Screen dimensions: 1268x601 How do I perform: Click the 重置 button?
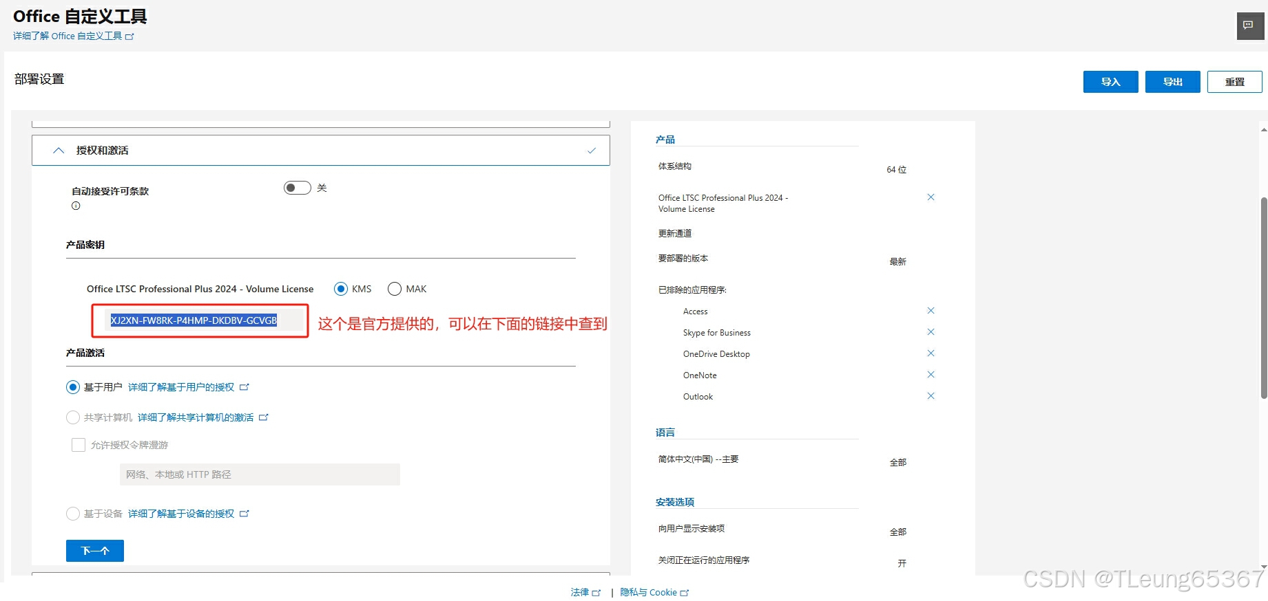pyautogui.click(x=1235, y=82)
